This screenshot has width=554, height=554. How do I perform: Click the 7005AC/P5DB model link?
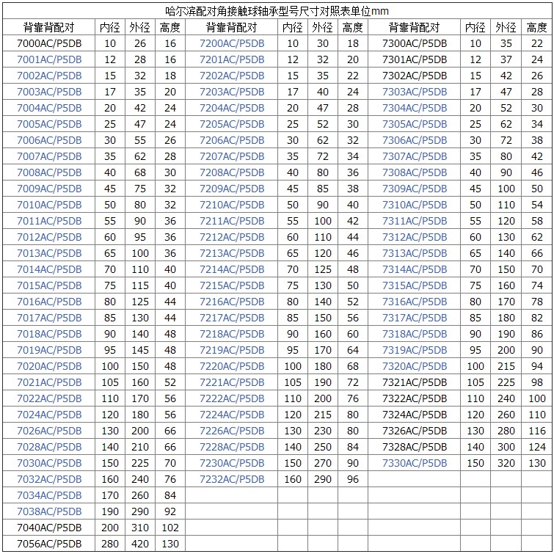point(49,124)
